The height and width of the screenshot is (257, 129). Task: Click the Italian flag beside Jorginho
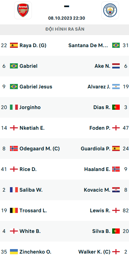click(x=14, y=107)
